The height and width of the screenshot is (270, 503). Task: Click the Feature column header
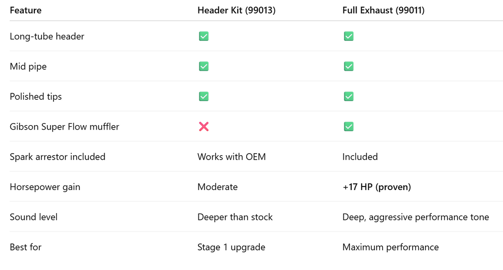pyautogui.click(x=26, y=10)
